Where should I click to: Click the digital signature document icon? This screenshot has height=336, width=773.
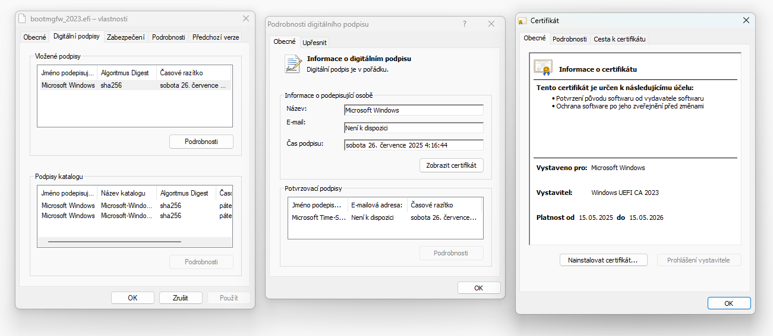click(x=292, y=63)
